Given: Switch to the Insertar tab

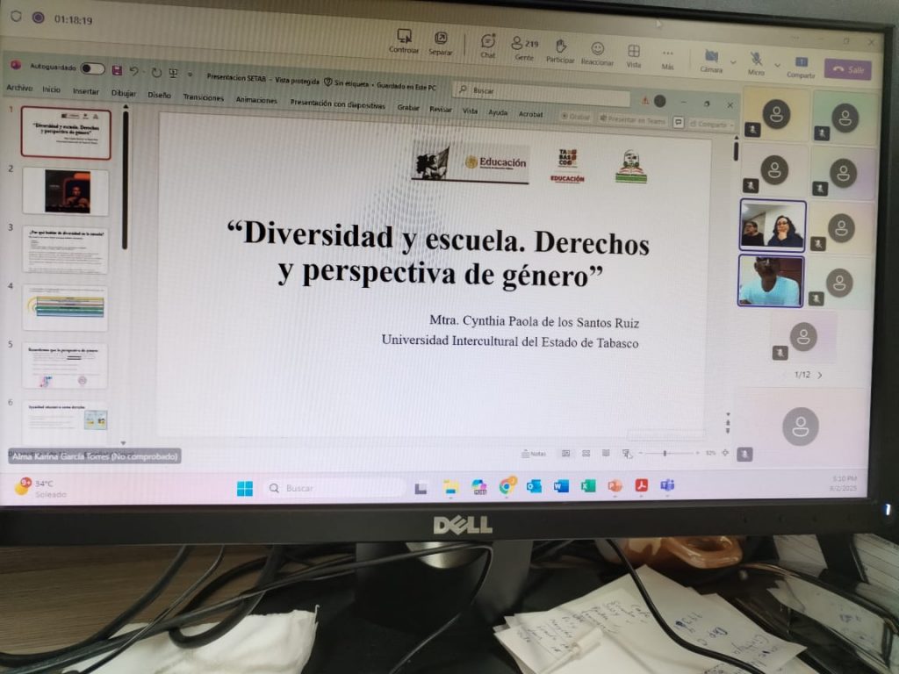Looking at the screenshot, I should (x=86, y=91).
